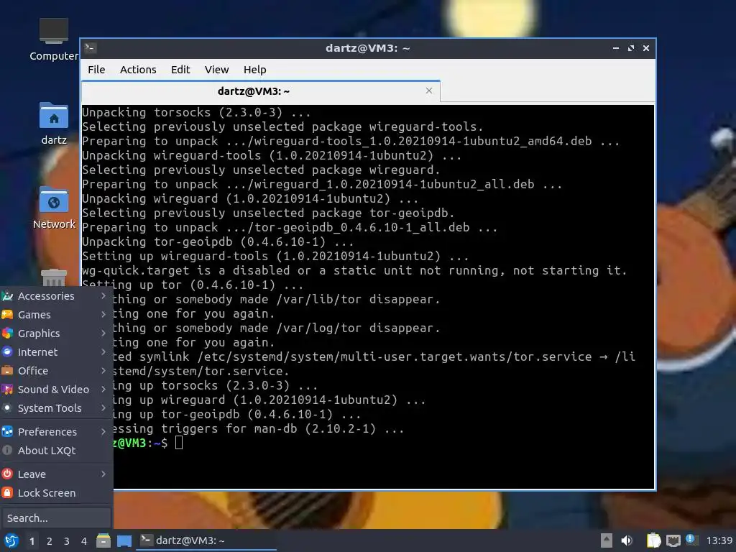Open the File menu in terminal

96,70
